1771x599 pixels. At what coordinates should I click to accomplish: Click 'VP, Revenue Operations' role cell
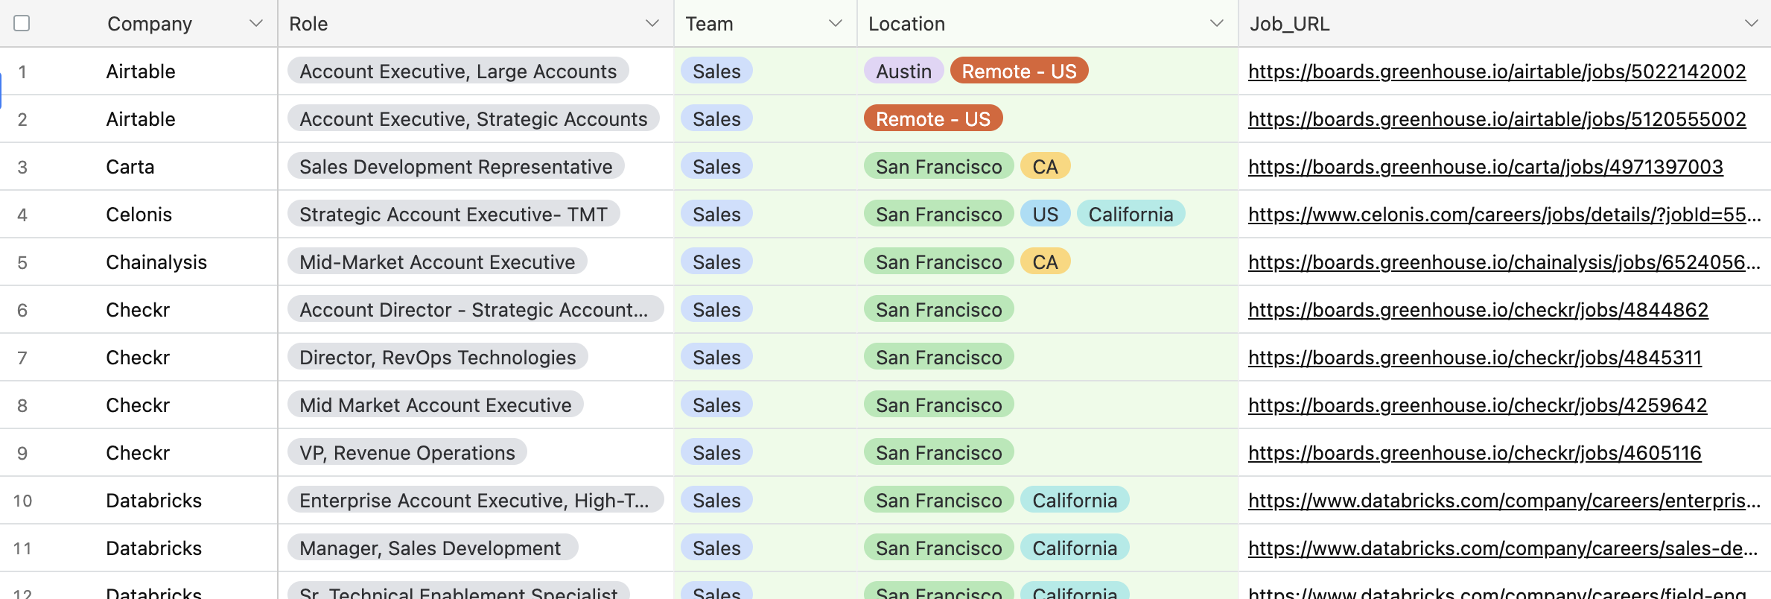(x=407, y=452)
